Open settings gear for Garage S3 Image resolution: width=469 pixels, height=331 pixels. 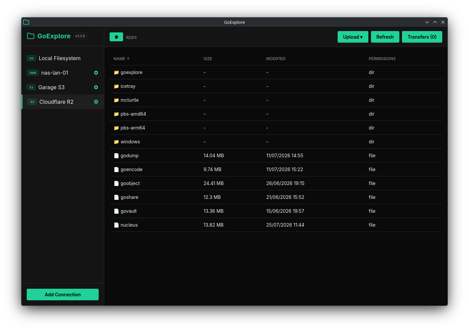coord(96,87)
